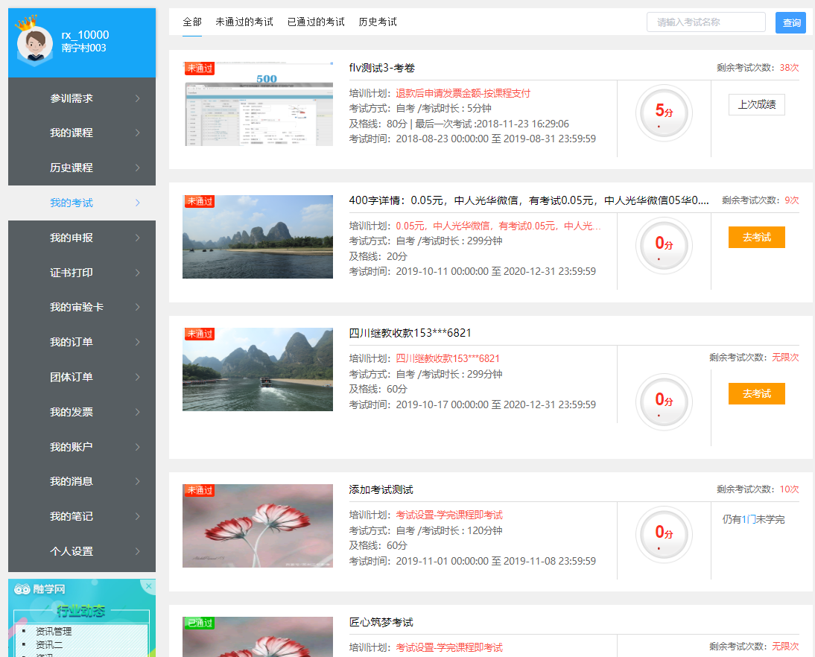Viewport: 815px width, 657px height.
Task: Open the 400字详情 exam mountain thumbnail
Action: [x=258, y=236]
